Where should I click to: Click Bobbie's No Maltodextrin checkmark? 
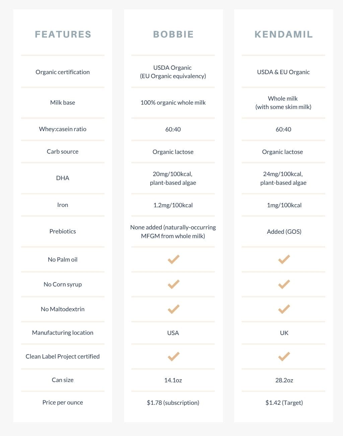point(174,309)
